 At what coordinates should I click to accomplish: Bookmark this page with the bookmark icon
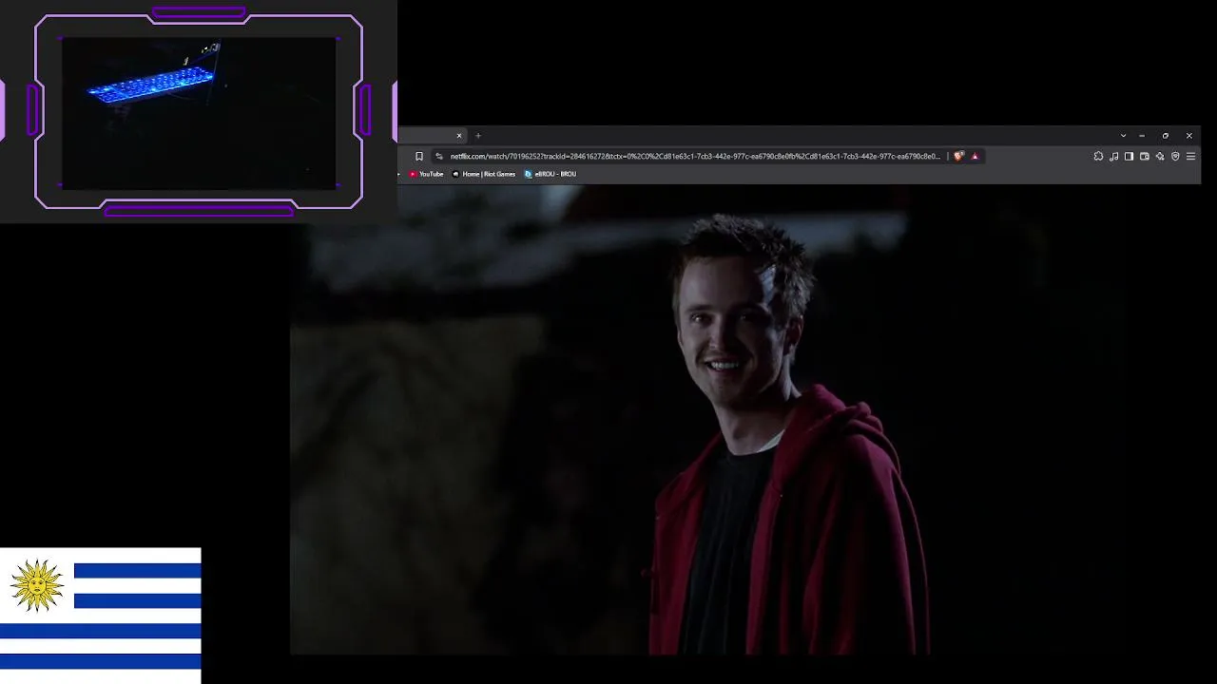419,157
